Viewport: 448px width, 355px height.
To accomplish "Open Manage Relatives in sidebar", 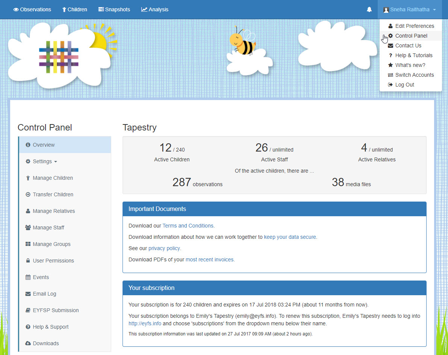I will [x=65, y=211].
